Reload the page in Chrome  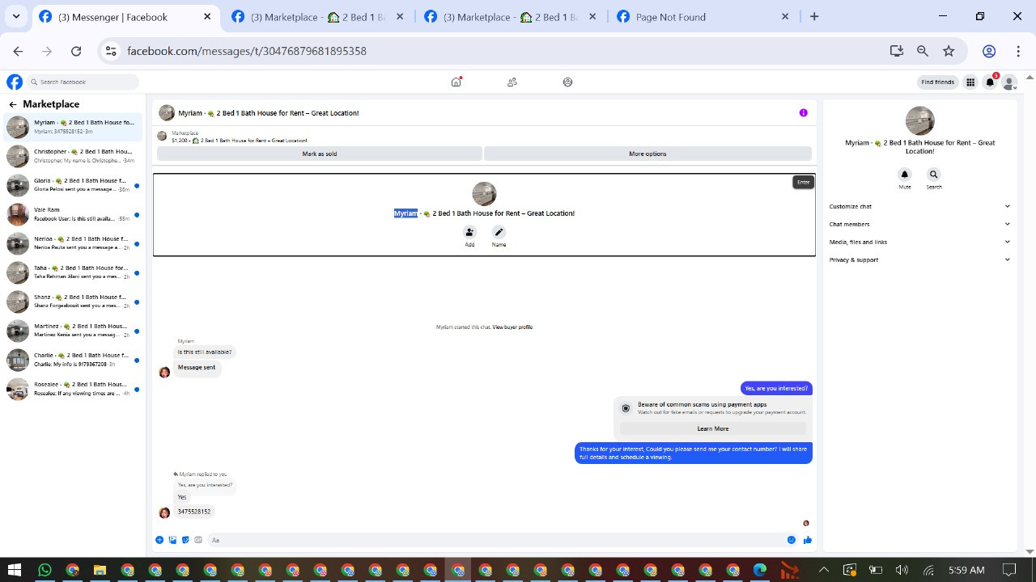(x=76, y=51)
